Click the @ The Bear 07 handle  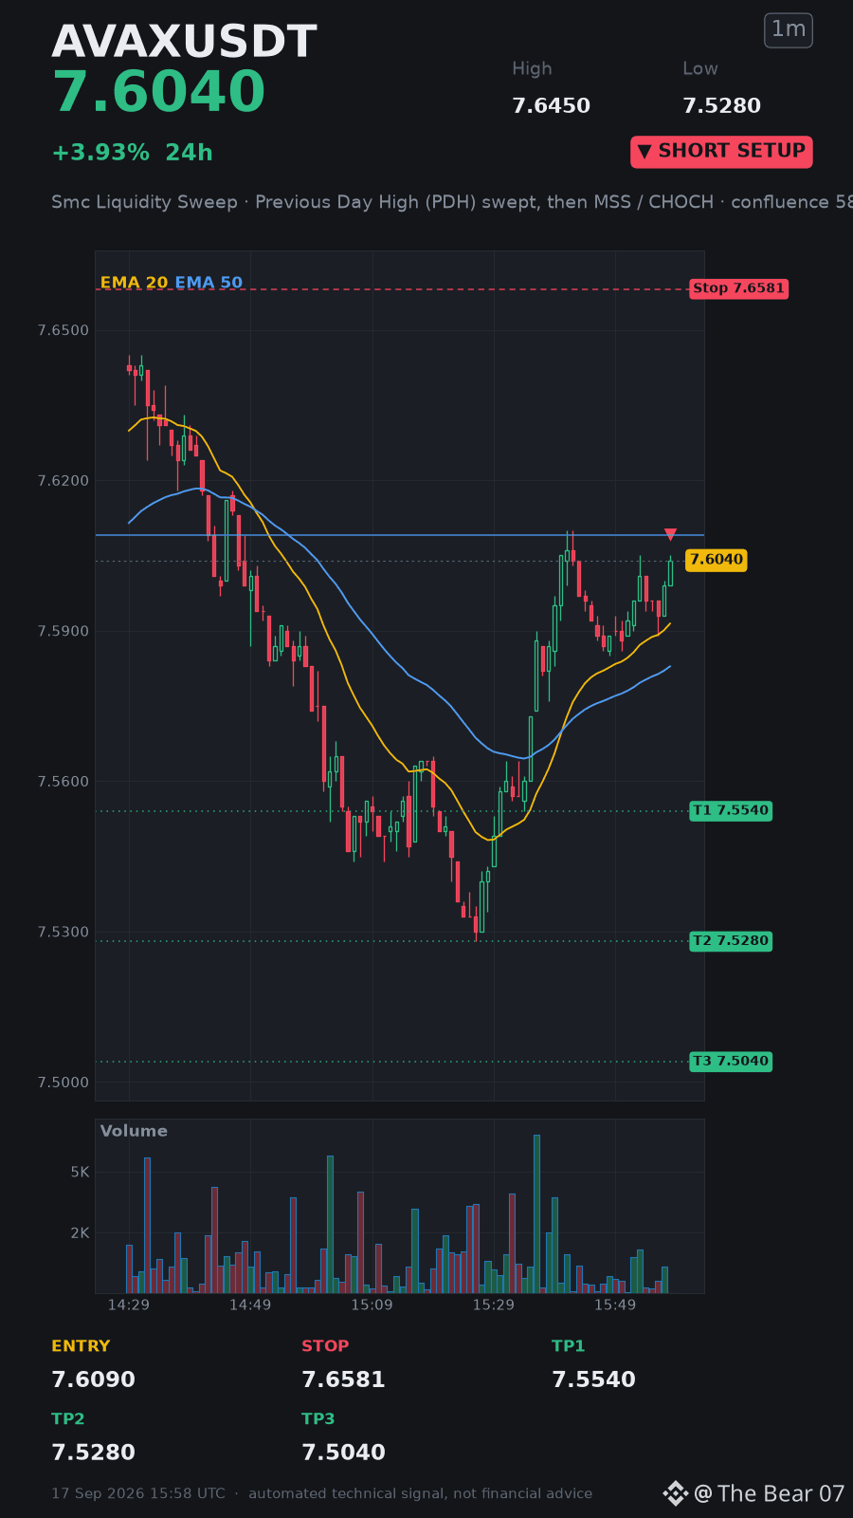[769, 1493]
